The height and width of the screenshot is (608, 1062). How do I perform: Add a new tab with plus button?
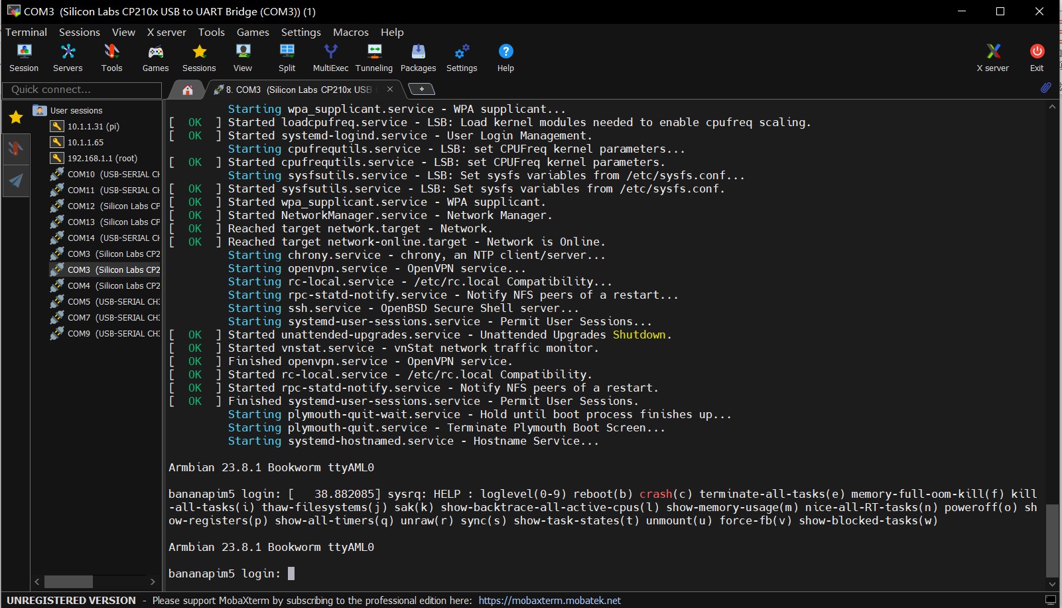[x=421, y=89]
